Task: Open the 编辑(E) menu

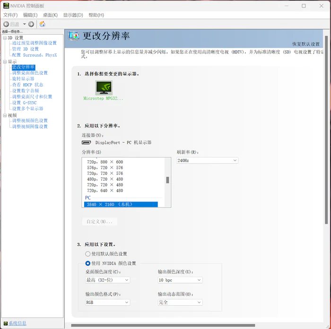Action: [30, 15]
